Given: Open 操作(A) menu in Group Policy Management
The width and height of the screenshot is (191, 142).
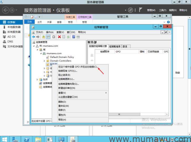Looking at the screenshot, I should coord(50,32).
